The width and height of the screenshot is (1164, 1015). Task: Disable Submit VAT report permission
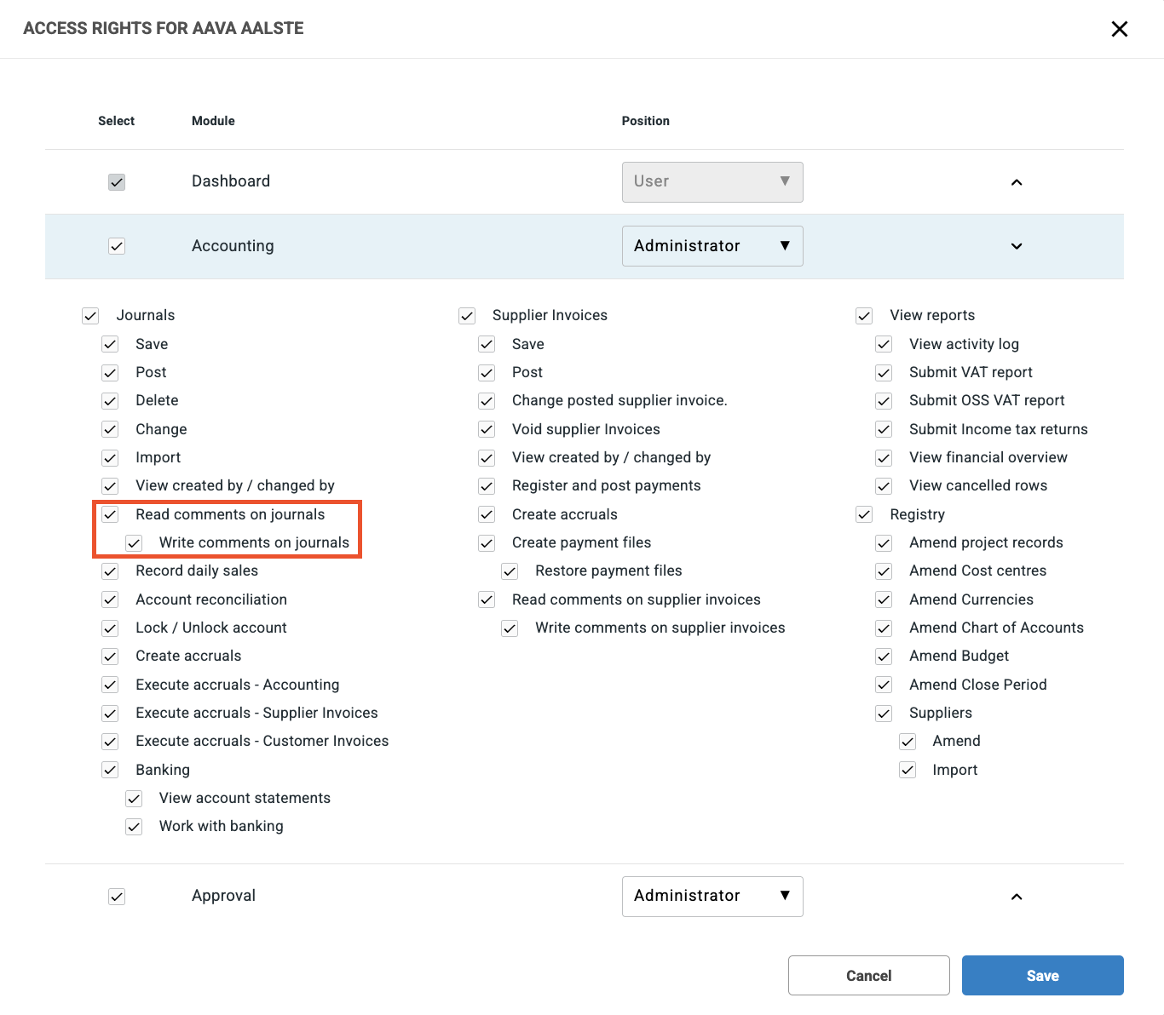[x=884, y=373]
